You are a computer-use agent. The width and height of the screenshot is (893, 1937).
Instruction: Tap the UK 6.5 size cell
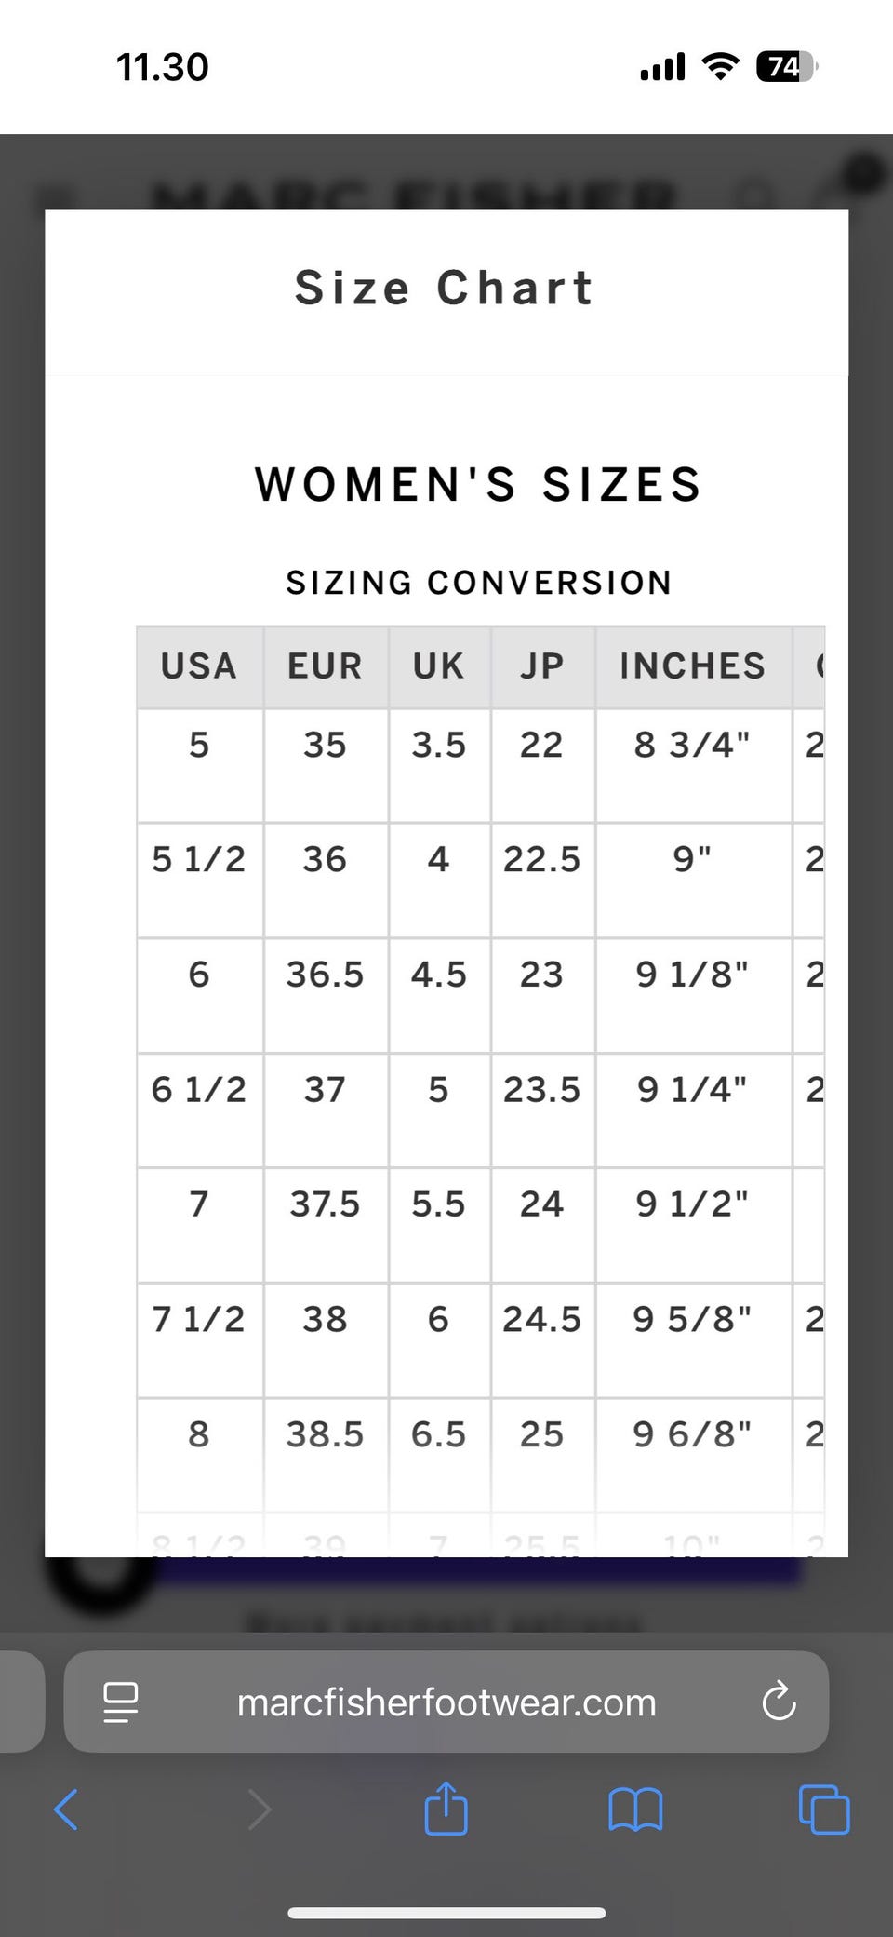[x=438, y=1434]
